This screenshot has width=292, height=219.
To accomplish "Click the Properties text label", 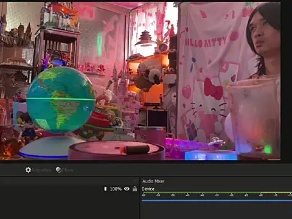I will [41, 170].
